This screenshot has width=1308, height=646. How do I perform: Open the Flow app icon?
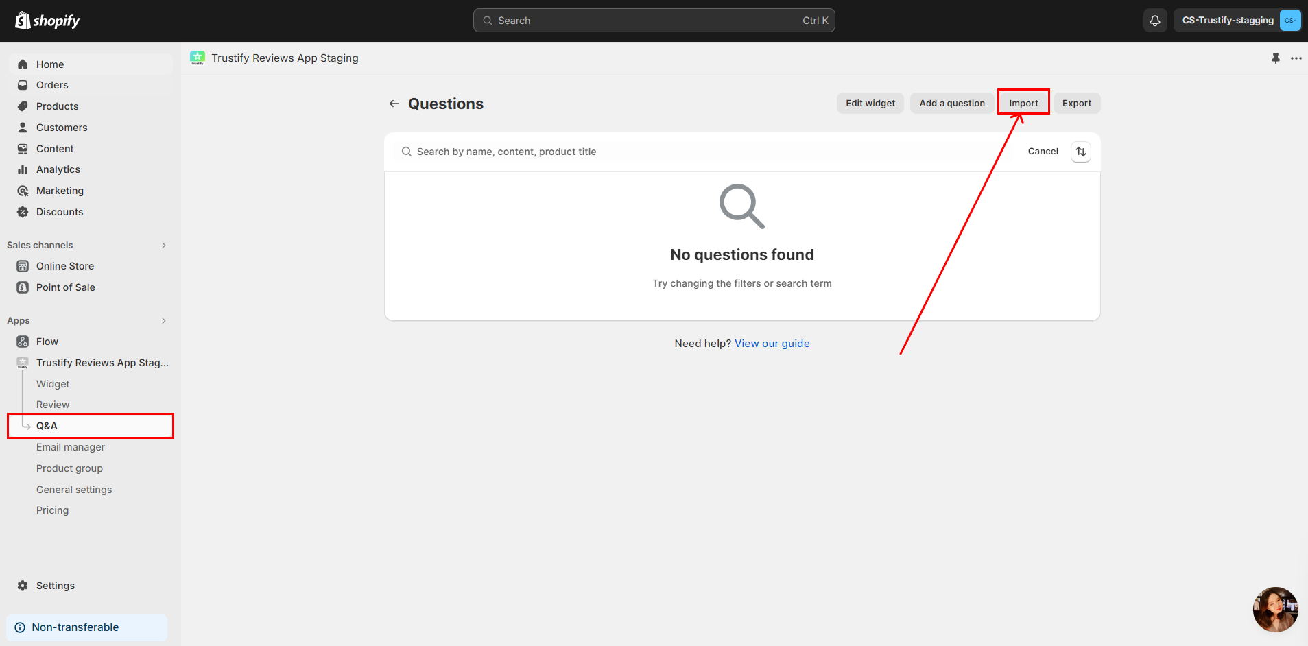23,341
